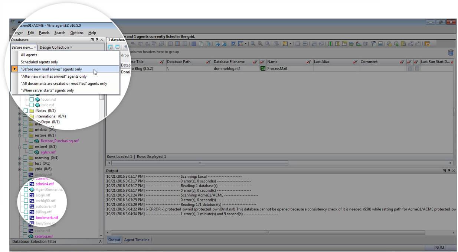Click the float icon on Databases panel header
Image resolution: width=458 pixels, height=252 pixels.
tap(92, 40)
